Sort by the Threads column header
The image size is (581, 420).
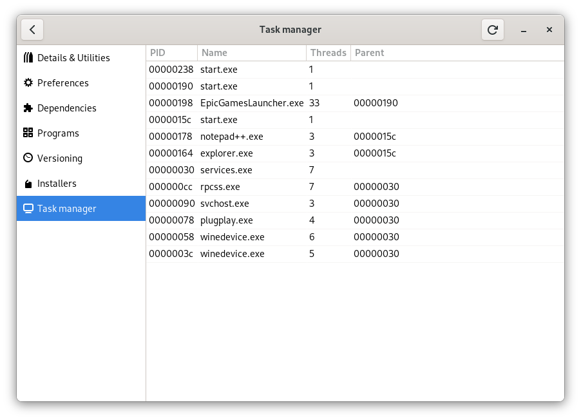(329, 52)
